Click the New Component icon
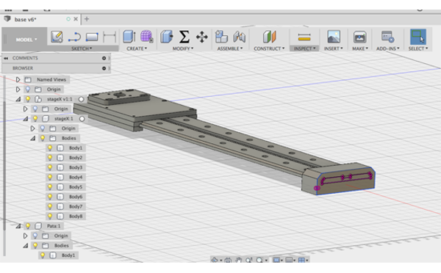The height and width of the screenshot is (273, 441). pos(221,37)
